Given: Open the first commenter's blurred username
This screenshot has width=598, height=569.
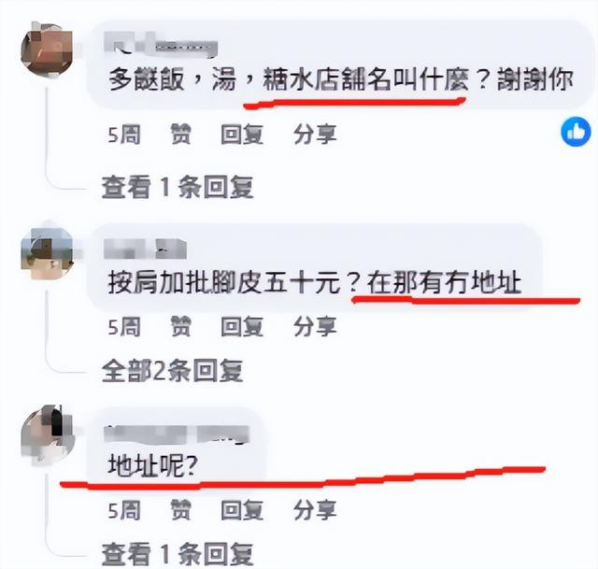Looking at the screenshot, I should 161,46.
